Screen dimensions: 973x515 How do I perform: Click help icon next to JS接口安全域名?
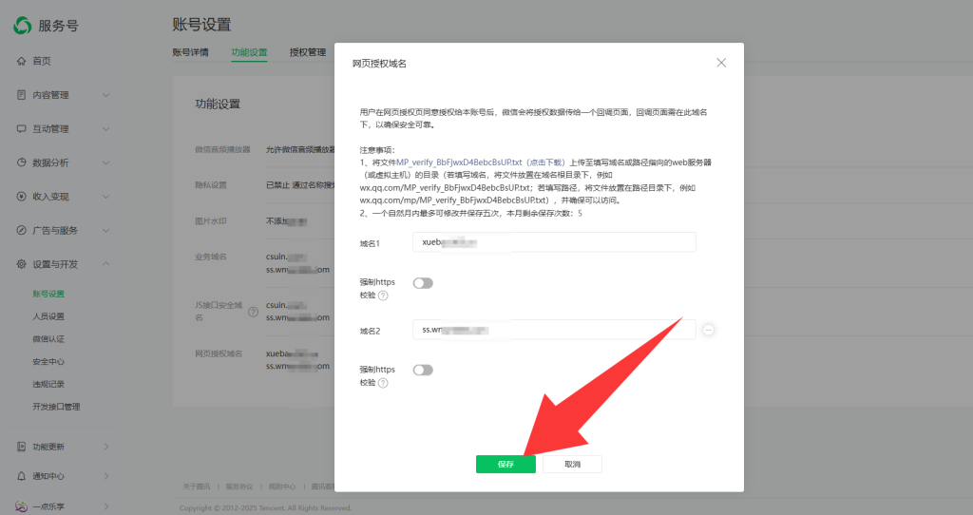[253, 312]
